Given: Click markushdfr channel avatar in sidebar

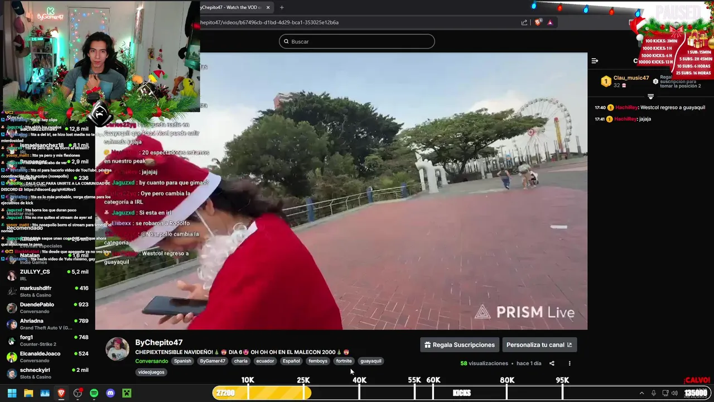Looking at the screenshot, I should 12,291.
